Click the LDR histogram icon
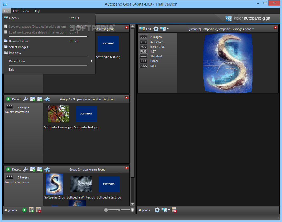Image resolution: width=282 pixels, height=222 pixels. pyautogui.click(x=143, y=66)
